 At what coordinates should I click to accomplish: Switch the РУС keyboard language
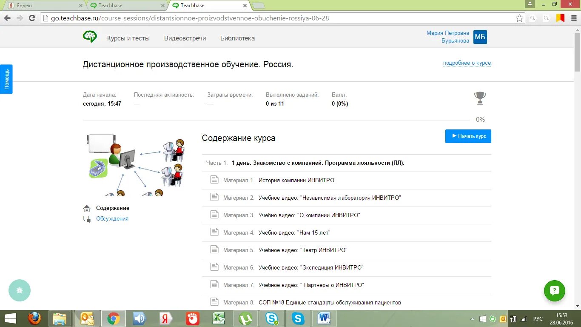click(538, 318)
